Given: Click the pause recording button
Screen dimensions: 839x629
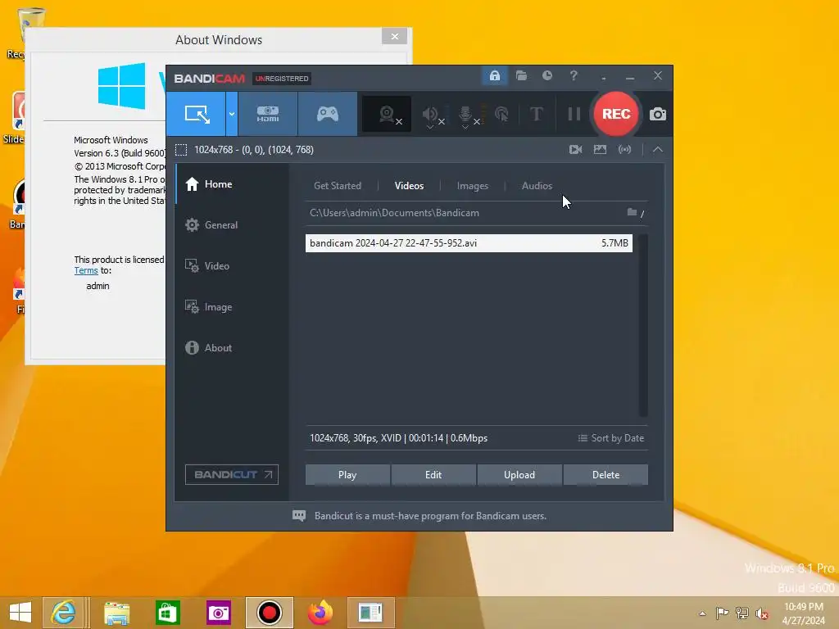Looking at the screenshot, I should [x=574, y=114].
